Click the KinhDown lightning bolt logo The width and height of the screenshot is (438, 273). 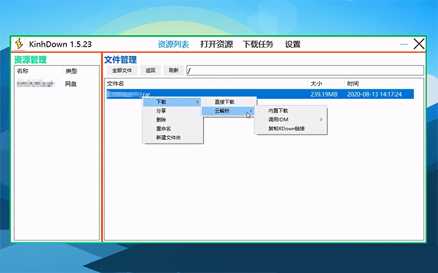pos(19,44)
